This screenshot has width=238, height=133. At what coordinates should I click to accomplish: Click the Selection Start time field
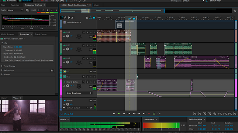[202, 126]
